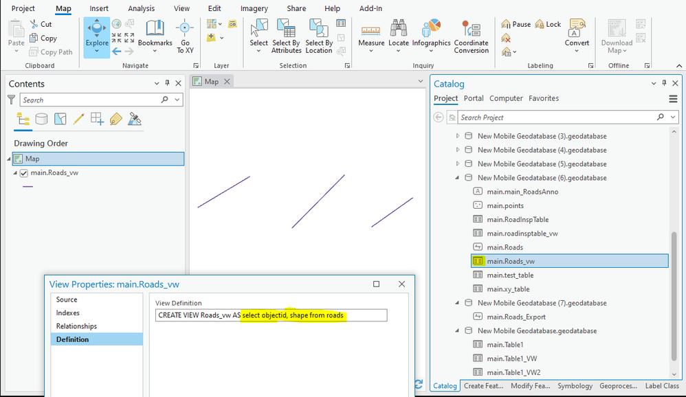Open the Catalog pane hamburger menu
The image size is (686, 397).
pyautogui.click(x=673, y=99)
